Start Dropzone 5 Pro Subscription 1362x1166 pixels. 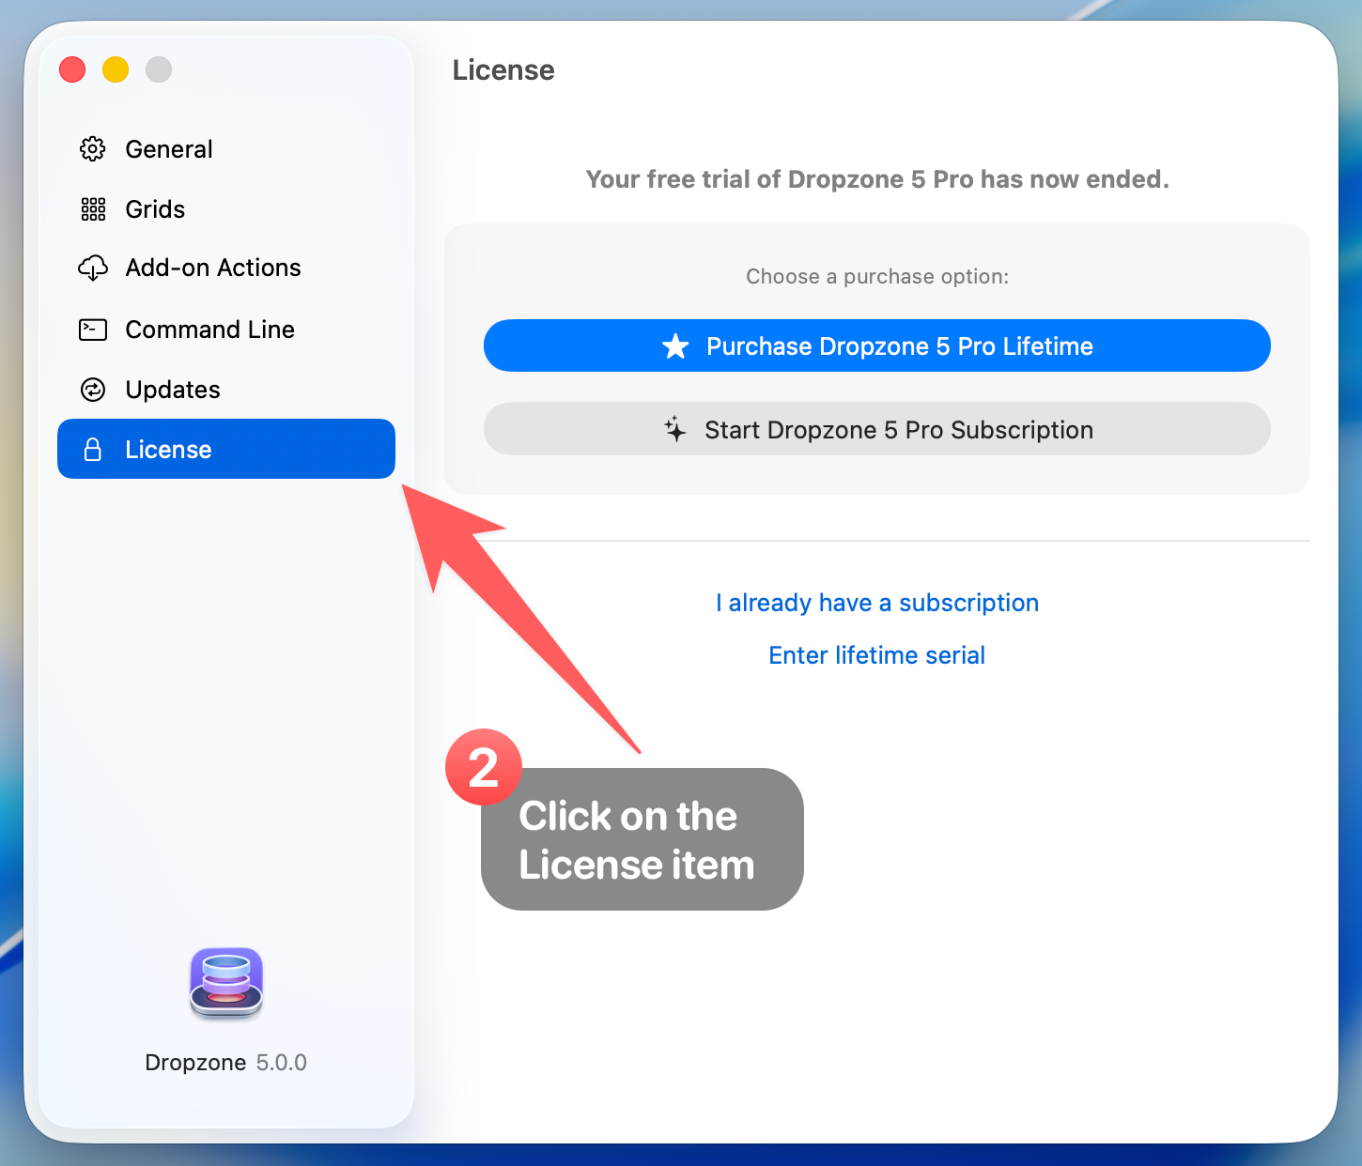(877, 429)
